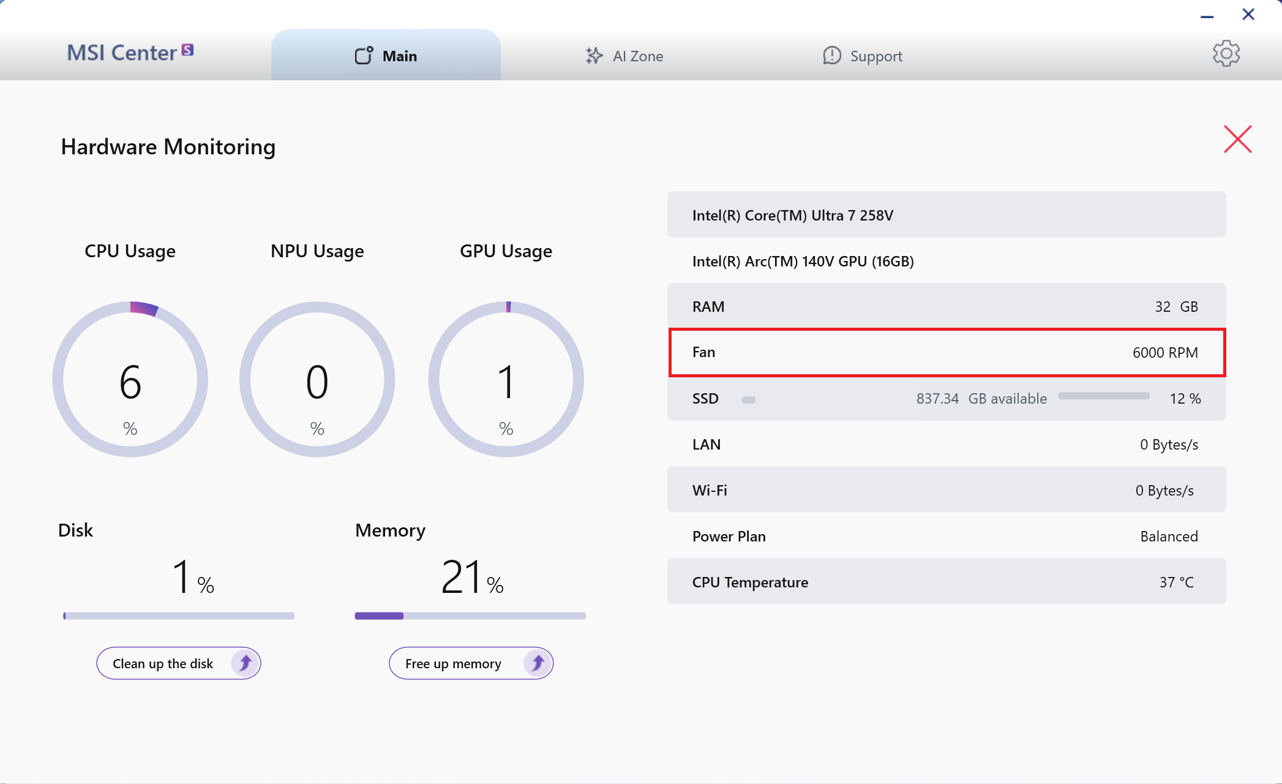Click the Memory usage progress bar
Viewport: 1282px width, 784px height.
470,616
